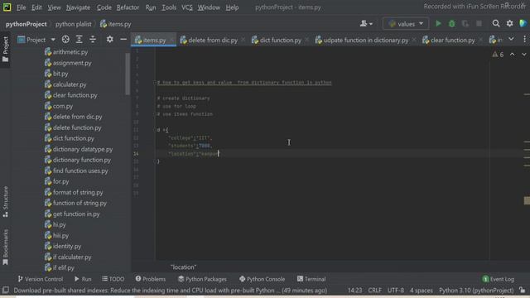530x298 pixels.
Task: Open get function in.py file
Action: tap(76, 214)
